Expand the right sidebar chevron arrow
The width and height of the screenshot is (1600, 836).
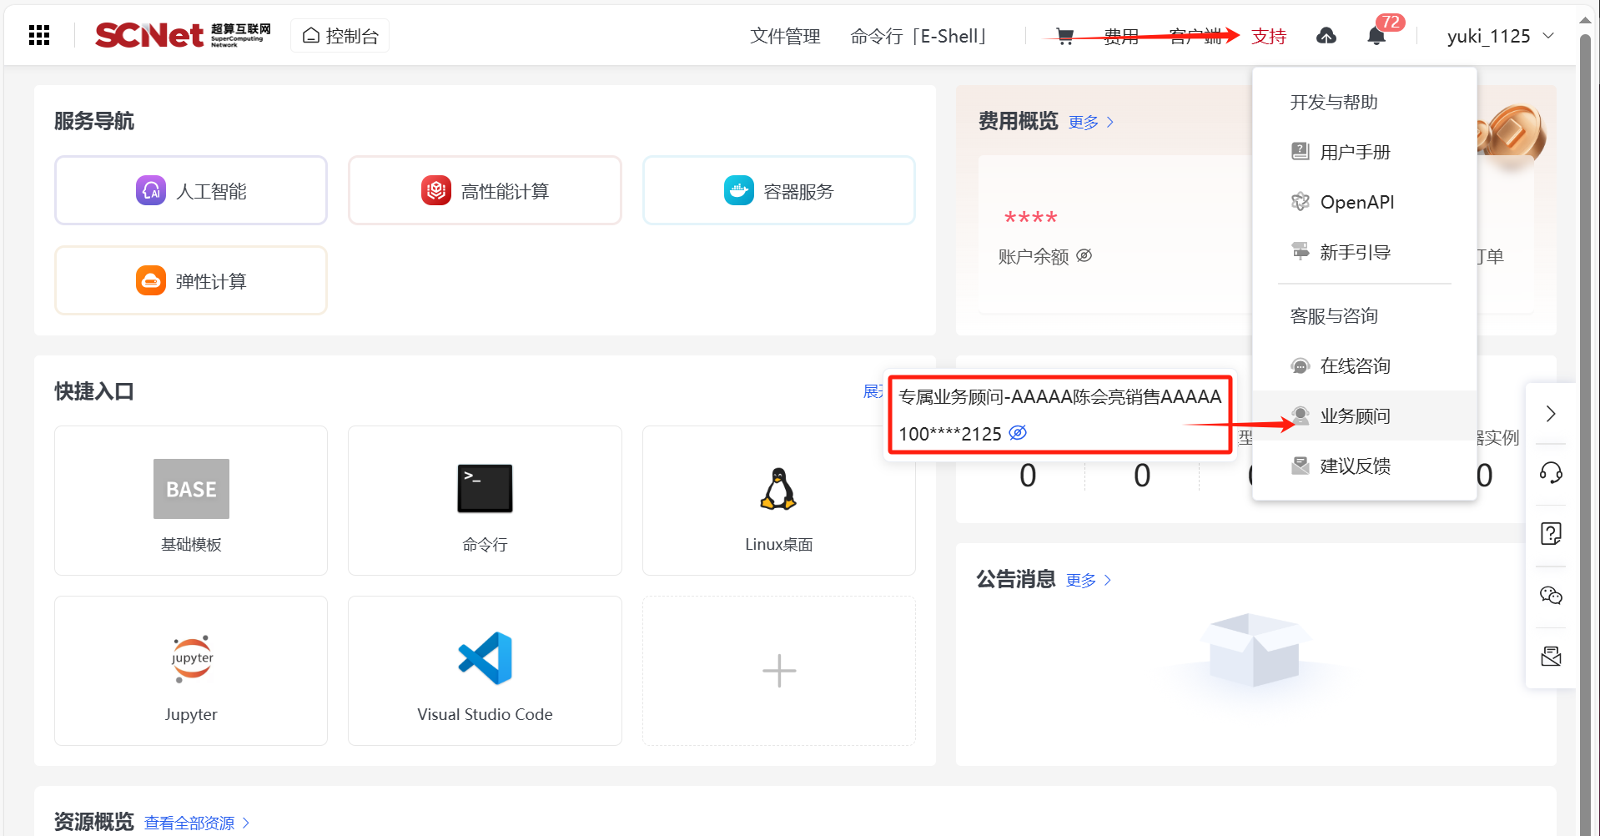coord(1551,414)
